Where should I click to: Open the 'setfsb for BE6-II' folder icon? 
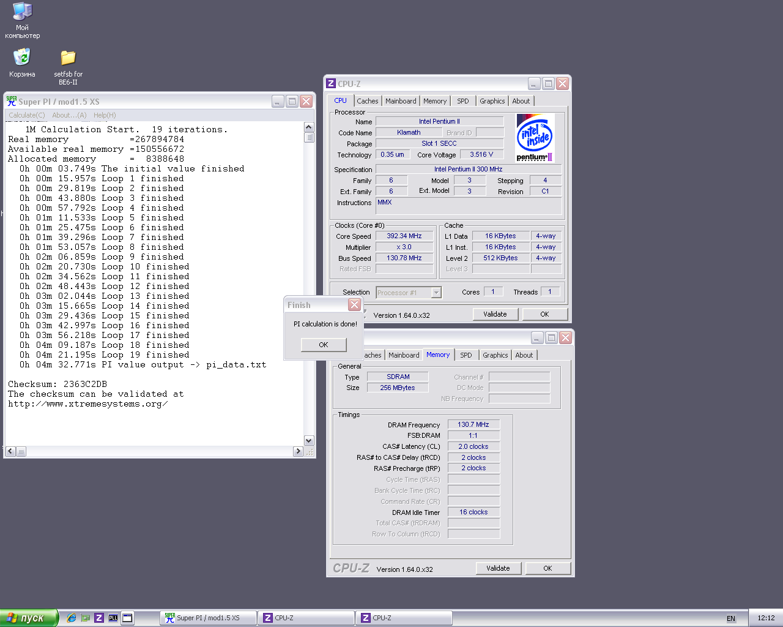point(68,67)
